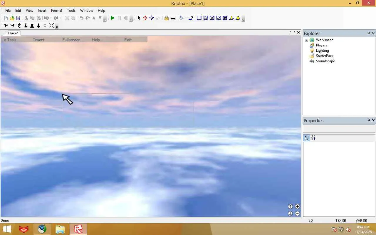This screenshot has height=235, width=376.
Task: Click Insert in the 3D view overlay
Action: pos(39,40)
